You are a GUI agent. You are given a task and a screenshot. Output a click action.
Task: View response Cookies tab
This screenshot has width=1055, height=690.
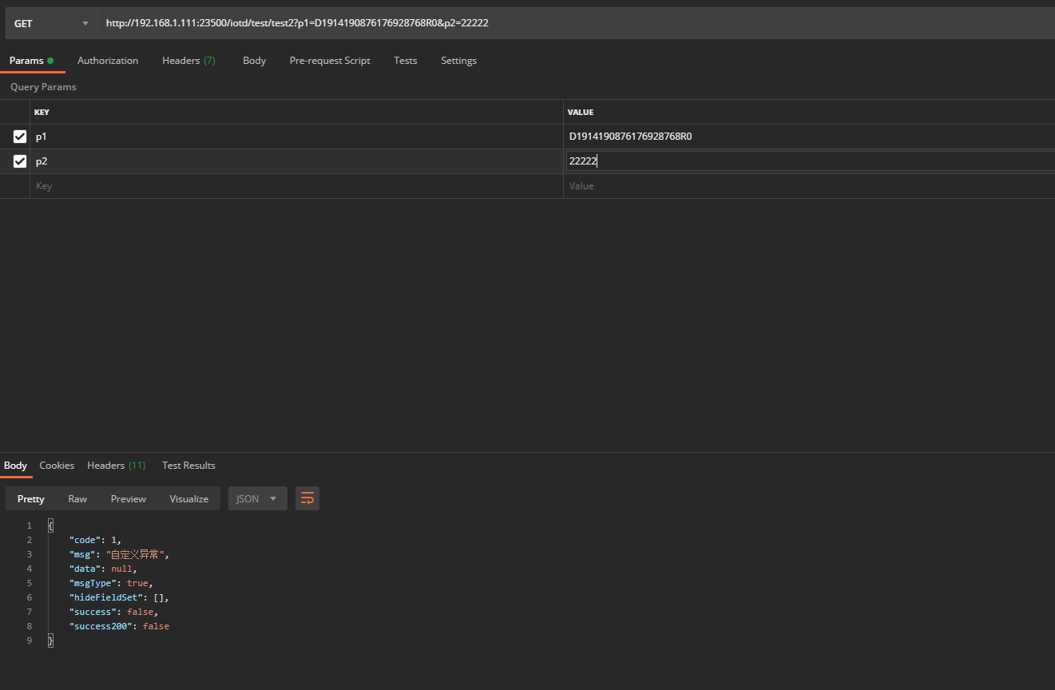click(57, 466)
